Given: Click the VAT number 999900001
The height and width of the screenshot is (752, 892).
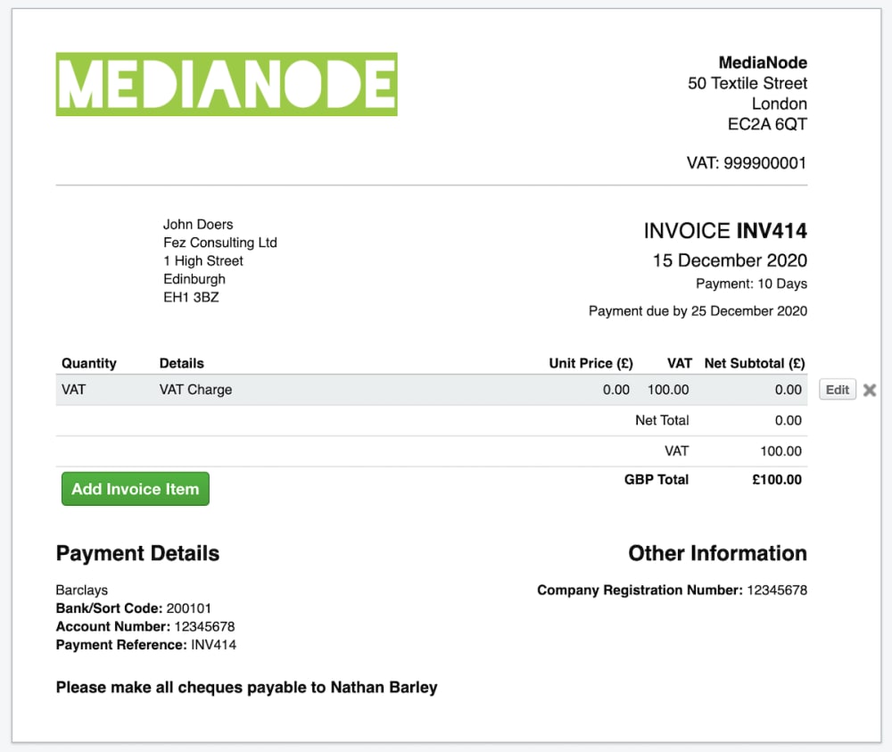Looking at the screenshot, I should pyautogui.click(x=748, y=162).
